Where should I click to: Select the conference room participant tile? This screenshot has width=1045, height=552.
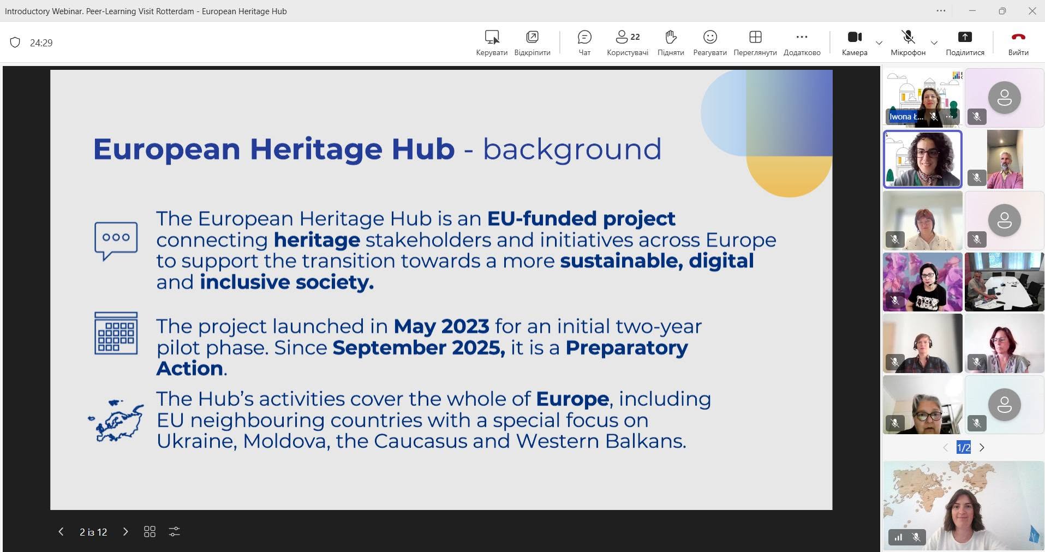1004,281
